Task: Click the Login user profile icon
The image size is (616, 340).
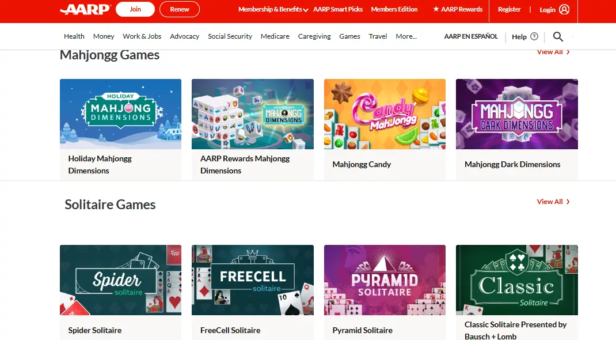Action: pyautogui.click(x=564, y=9)
